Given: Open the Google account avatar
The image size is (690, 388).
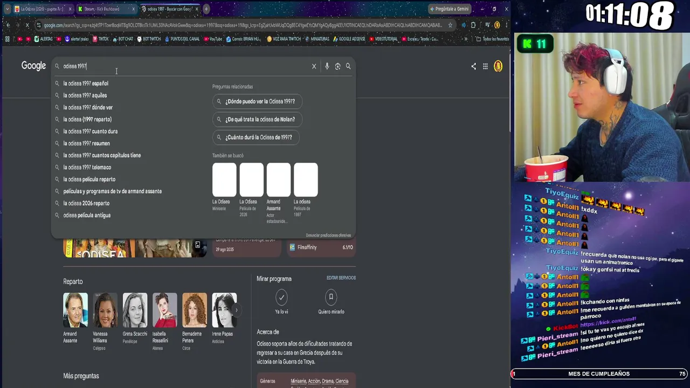Looking at the screenshot, I should coord(498,66).
